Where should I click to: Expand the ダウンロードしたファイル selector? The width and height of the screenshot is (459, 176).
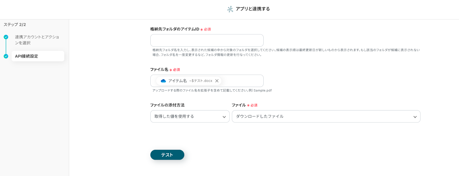tap(326, 116)
